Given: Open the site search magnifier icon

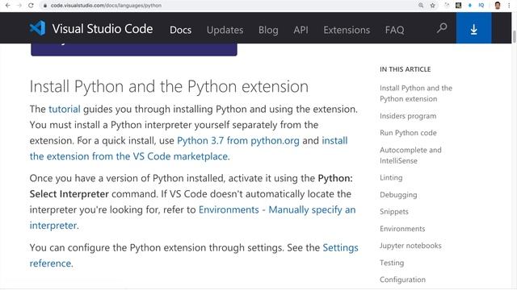Looking at the screenshot, I should click(442, 28).
